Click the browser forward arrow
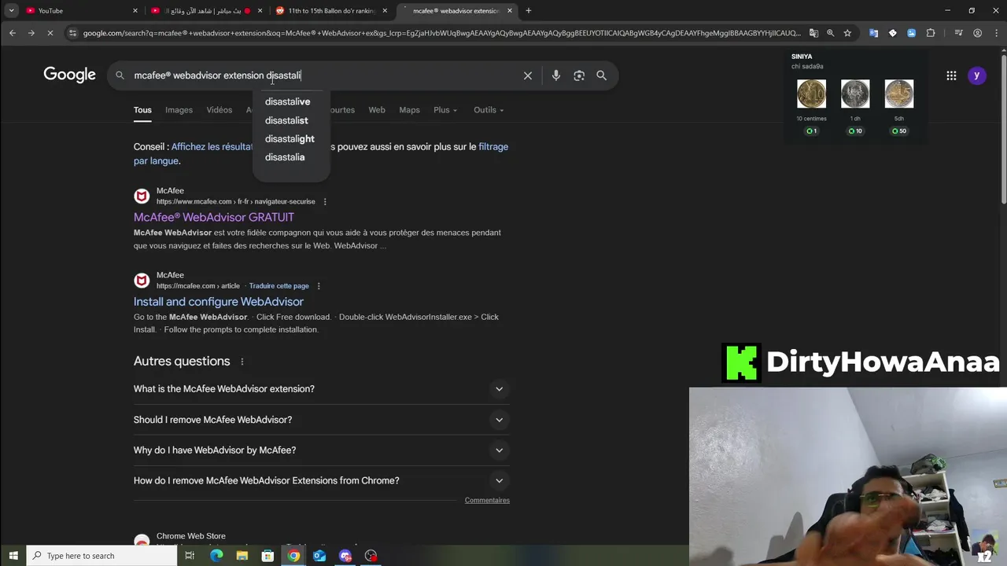The height and width of the screenshot is (566, 1007). pyautogui.click(x=31, y=33)
